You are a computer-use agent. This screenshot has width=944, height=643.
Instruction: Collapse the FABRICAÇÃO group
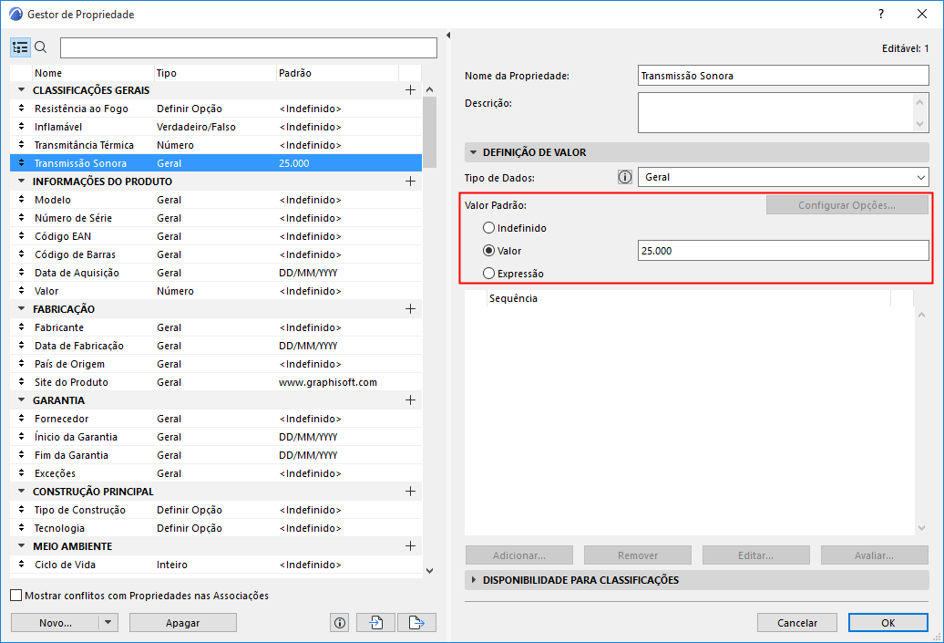pyautogui.click(x=22, y=308)
